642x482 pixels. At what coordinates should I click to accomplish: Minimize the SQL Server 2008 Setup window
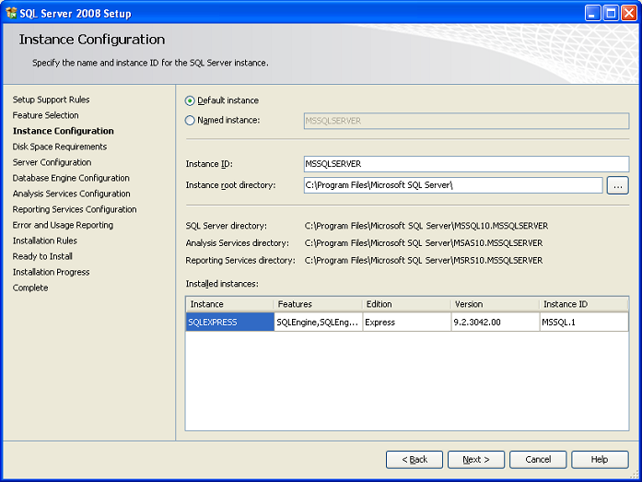point(592,13)
